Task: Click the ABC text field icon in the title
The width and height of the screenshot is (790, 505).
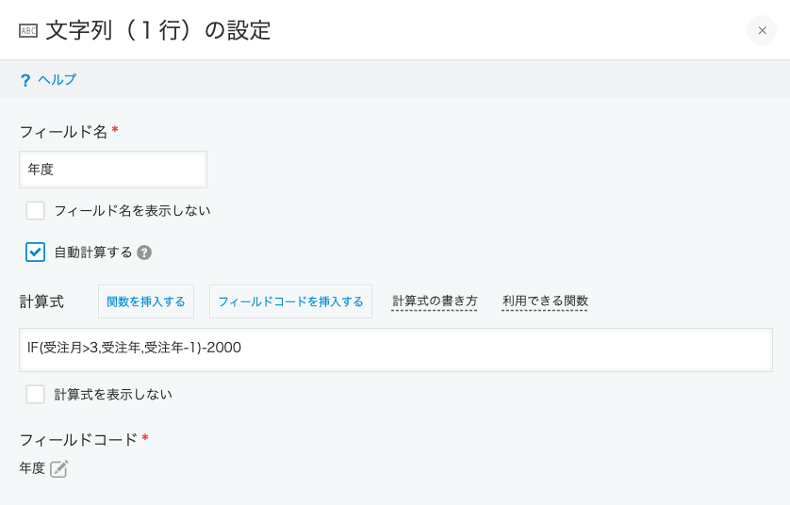Action: click(x=28, y=31)
